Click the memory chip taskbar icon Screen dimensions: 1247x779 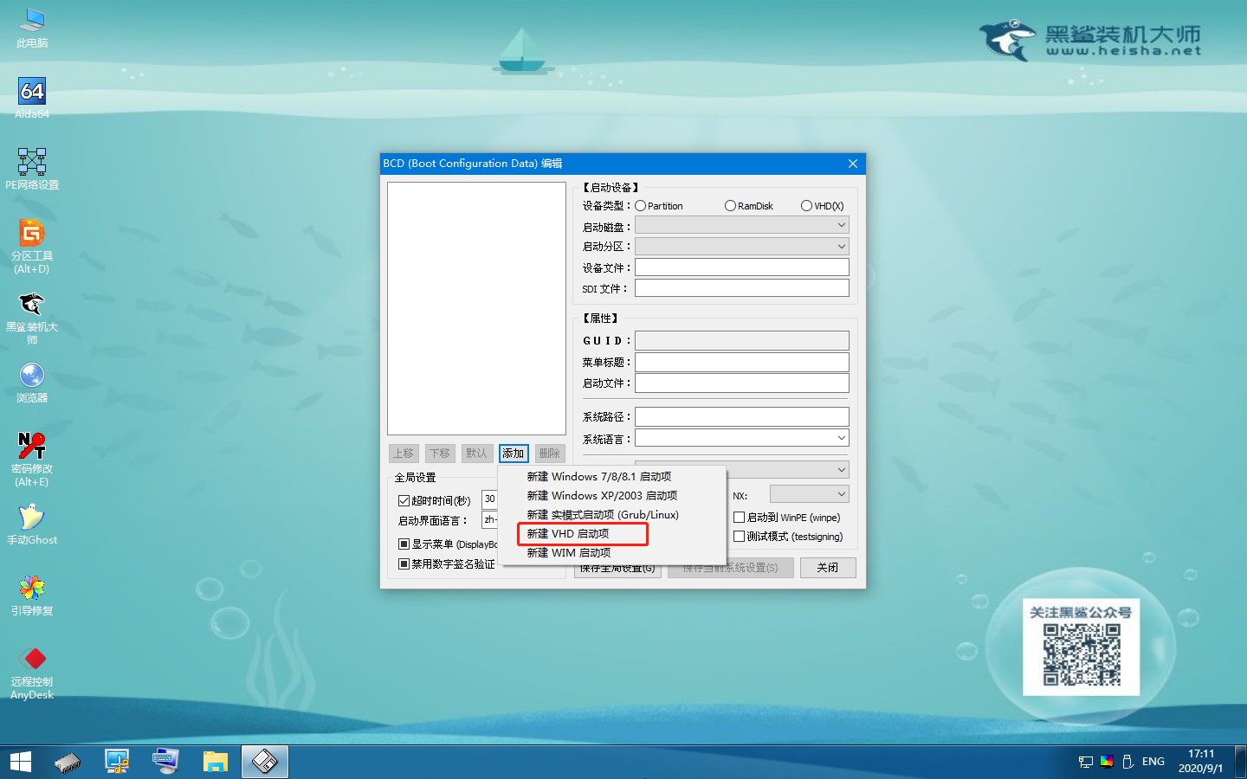68,762
